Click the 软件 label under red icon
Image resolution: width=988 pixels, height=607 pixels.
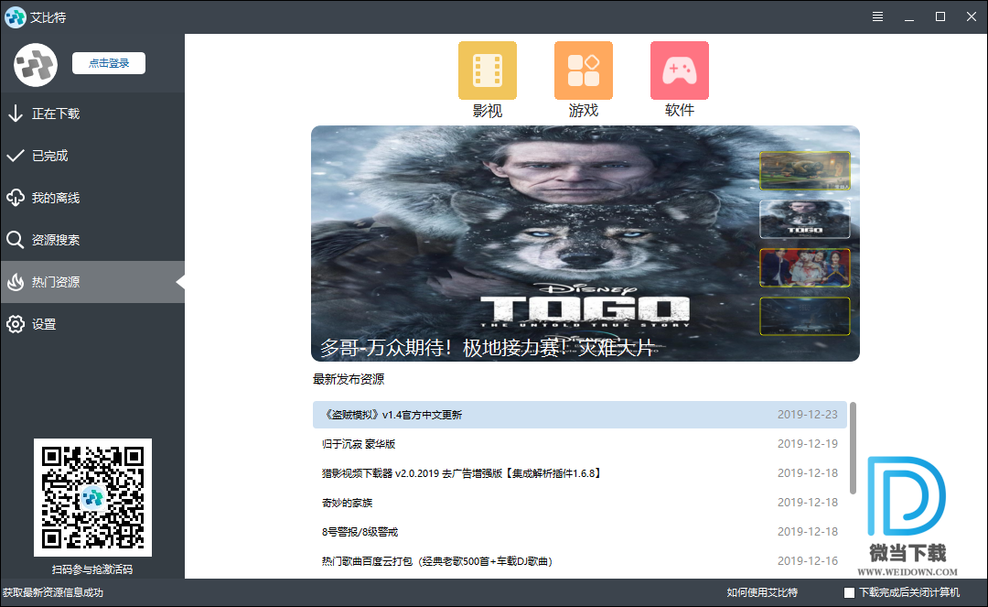(679, 111)
